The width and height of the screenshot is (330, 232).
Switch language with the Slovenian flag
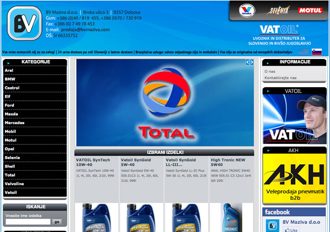[x=317, y=52]
